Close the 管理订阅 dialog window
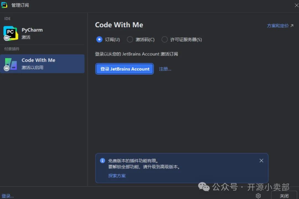This screenshot has height=199, width=299. pyautogui.click(x=297, y=5)
